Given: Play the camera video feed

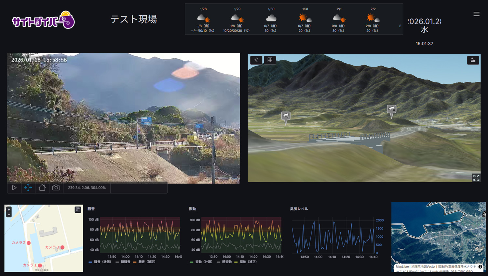Looking at the screenshot, I should pyautogui.click(x=14, y=188).
